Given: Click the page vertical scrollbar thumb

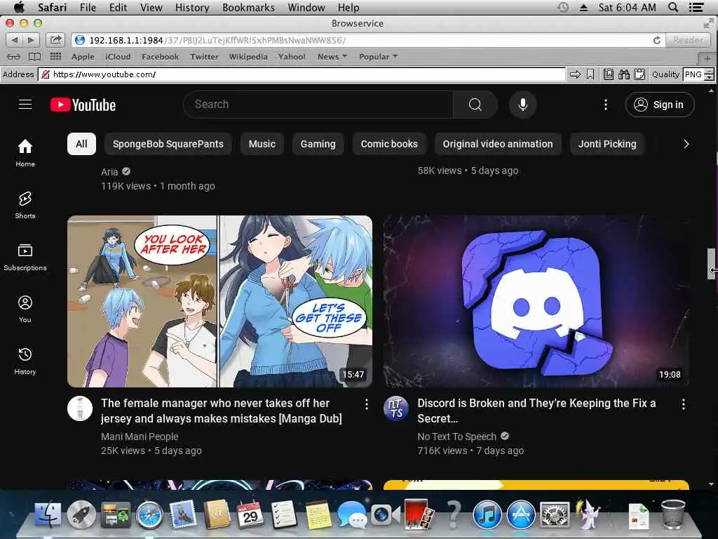Looking at the screenshot, I should pyautogui.click(x=711, y=264).
